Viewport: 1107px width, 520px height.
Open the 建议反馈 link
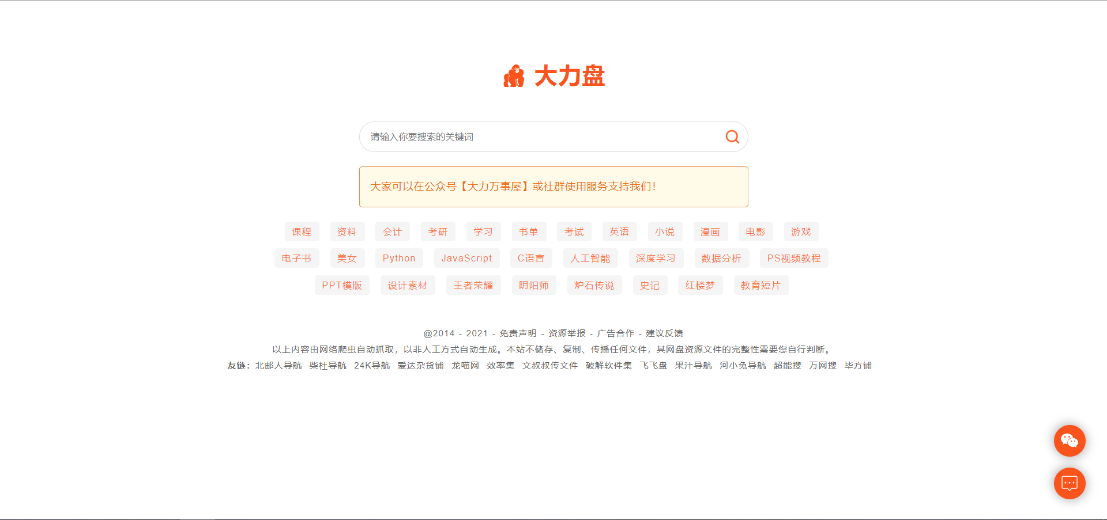(x=664, y=333)
